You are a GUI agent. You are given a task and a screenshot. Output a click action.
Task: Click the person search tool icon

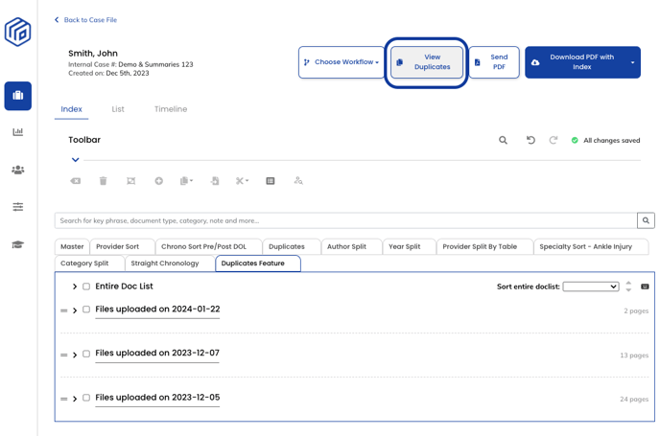point(298,181)
